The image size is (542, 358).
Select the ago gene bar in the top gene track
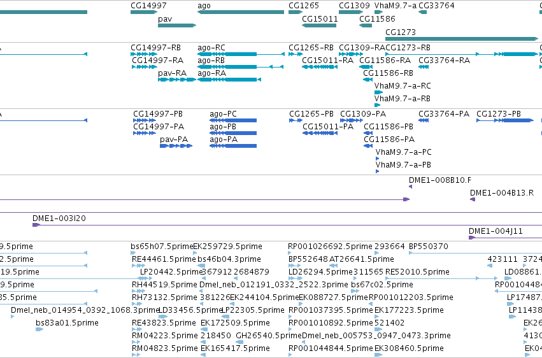click(x=241, y=12)
